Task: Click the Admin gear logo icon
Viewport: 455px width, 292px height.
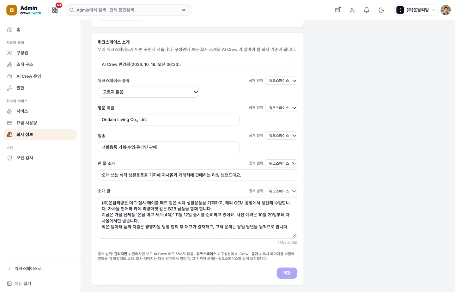Action: [x=12, y=10]
